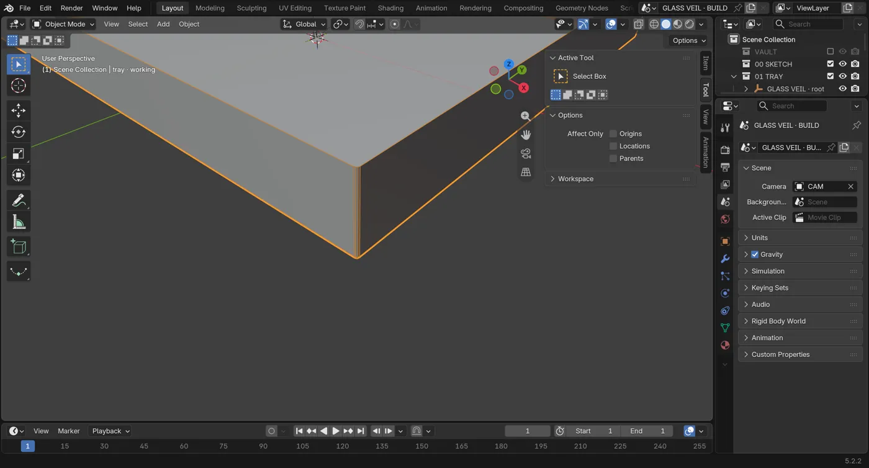Play the animation forward
Image resolution: width=869 pixels, height=468 pixels.
point(336,431)
